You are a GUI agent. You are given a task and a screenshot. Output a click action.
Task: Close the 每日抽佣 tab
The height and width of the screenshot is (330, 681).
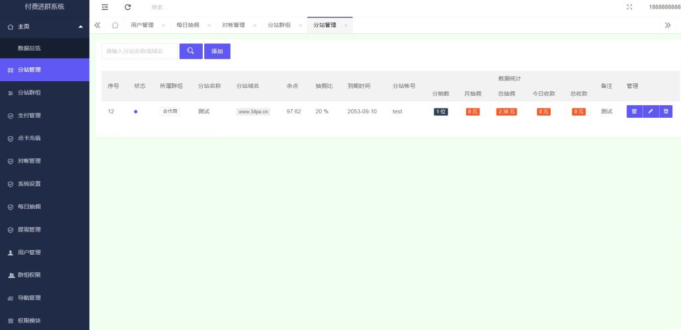point(209,25)
